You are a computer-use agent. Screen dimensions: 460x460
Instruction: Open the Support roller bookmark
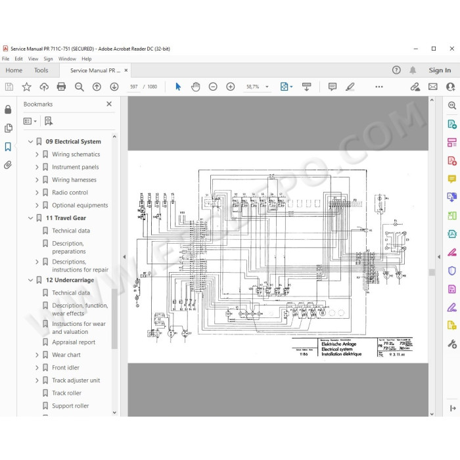click(70, 405)
